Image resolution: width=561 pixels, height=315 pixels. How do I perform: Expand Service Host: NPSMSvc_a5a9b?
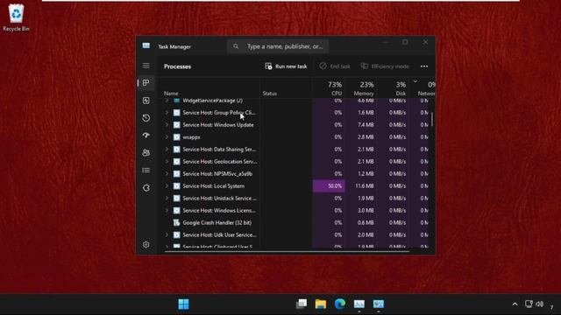(167, 174)
